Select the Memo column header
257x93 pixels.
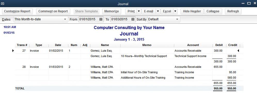[x=147, y=45]
